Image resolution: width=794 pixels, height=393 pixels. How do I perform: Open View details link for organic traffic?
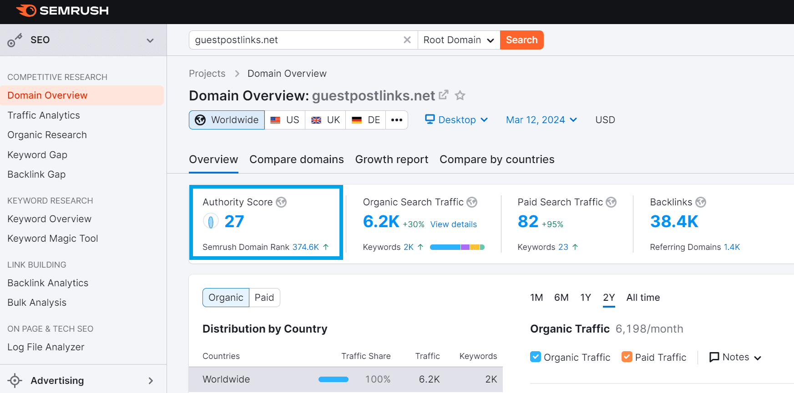coord(453,224)
